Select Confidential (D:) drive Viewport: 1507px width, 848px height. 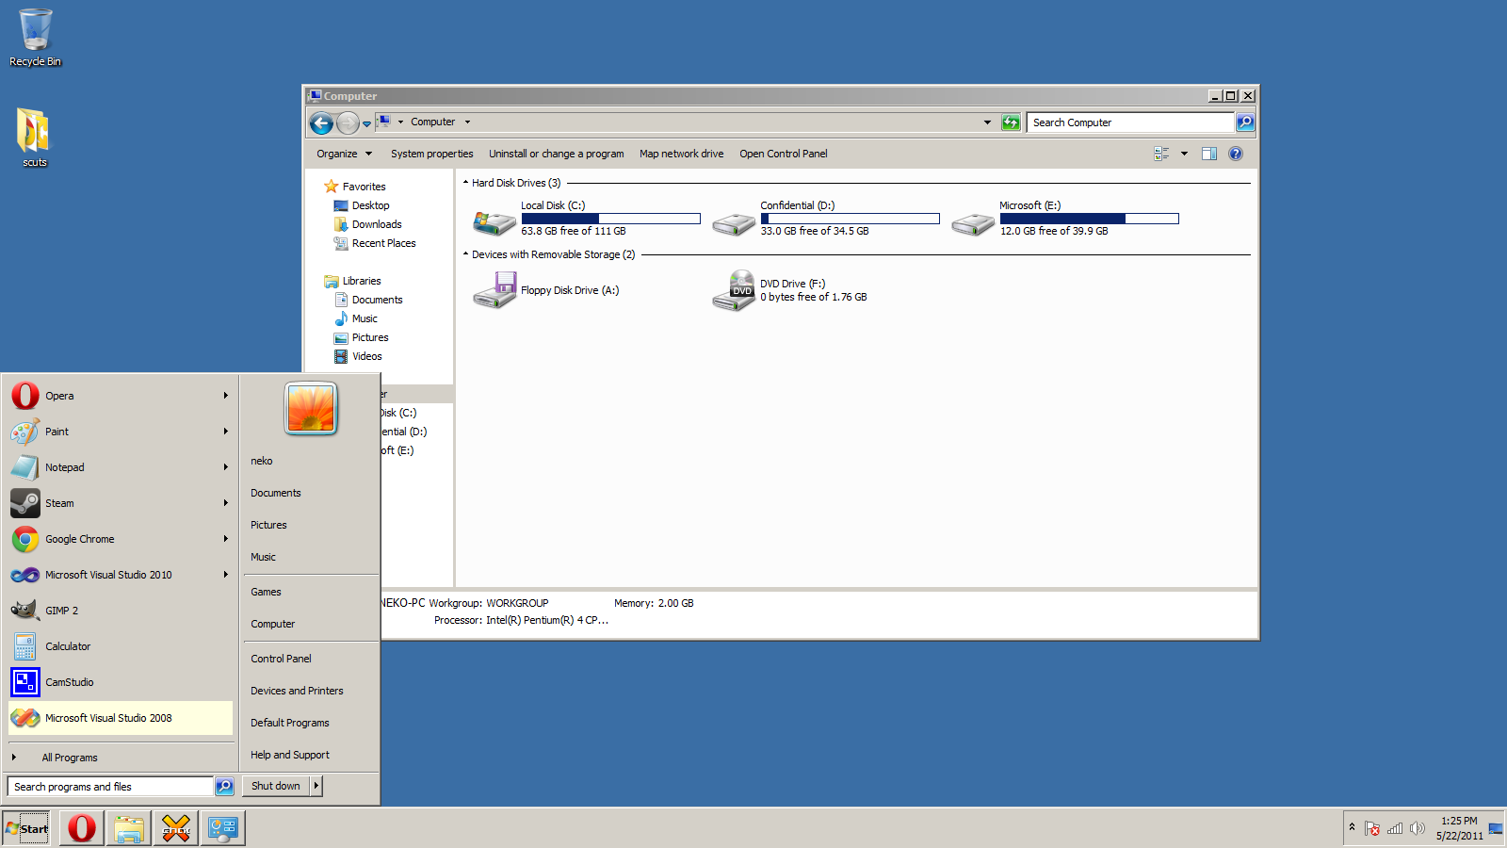[x=825, y=219]
